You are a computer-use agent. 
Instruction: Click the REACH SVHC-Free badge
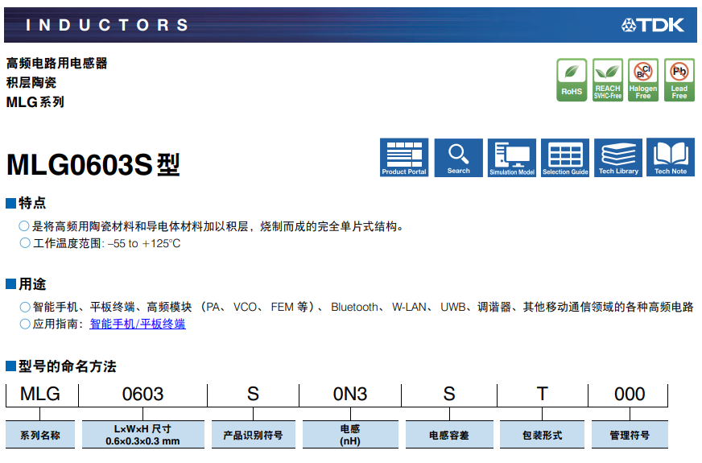pyautogui.click(x=608, y=80)
